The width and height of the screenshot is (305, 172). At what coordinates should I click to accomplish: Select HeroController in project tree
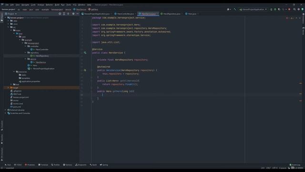(x=42, y=50)
